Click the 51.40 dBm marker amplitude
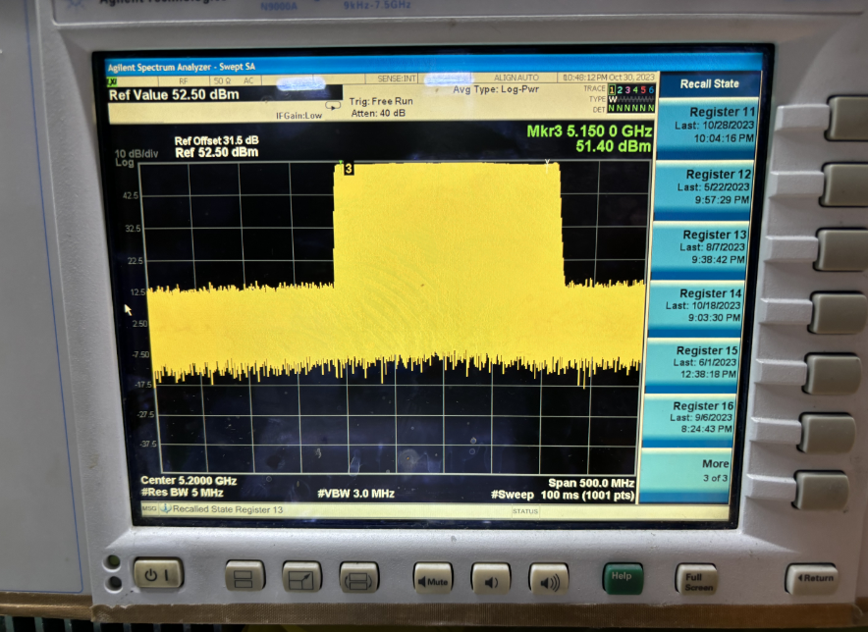 click(614, 146)
